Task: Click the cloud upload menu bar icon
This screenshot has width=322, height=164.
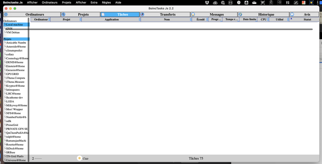Action: (x=215, y=3)
